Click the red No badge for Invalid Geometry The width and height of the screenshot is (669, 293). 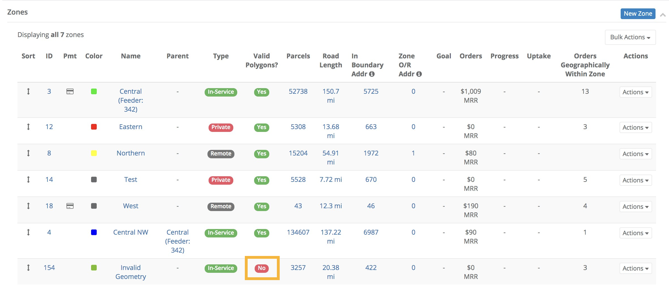262,268
